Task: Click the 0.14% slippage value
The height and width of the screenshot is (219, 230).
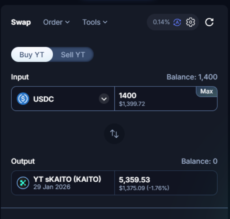Action: (161, 22)
